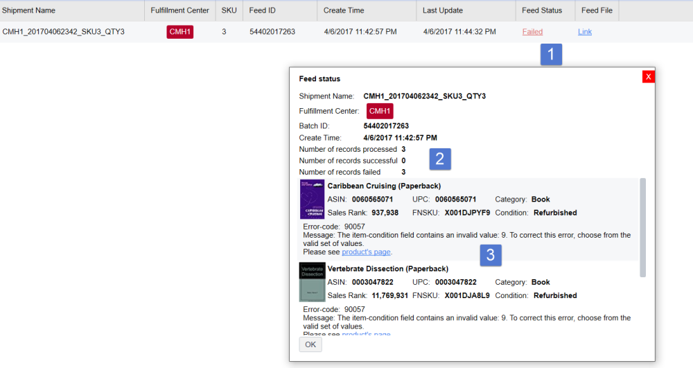Viewport: 693px width, 368px height.
Task: Click Create Time value in dialog
Action: 400,138
